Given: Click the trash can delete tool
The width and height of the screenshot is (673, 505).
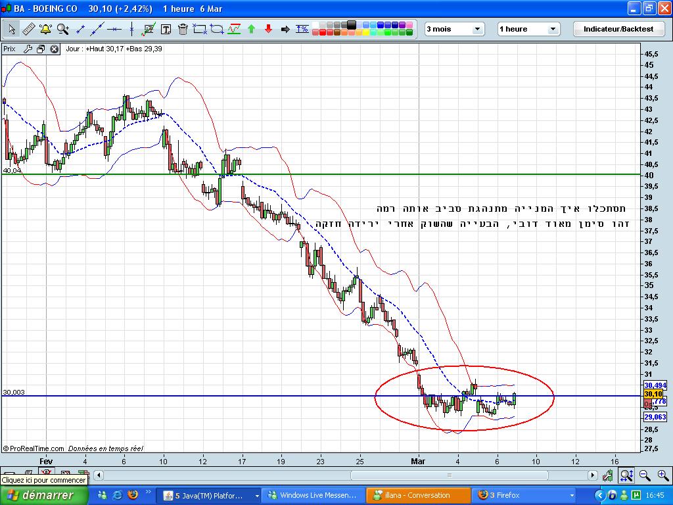Looking at the screenshot, I should click(x=183, y=29).
